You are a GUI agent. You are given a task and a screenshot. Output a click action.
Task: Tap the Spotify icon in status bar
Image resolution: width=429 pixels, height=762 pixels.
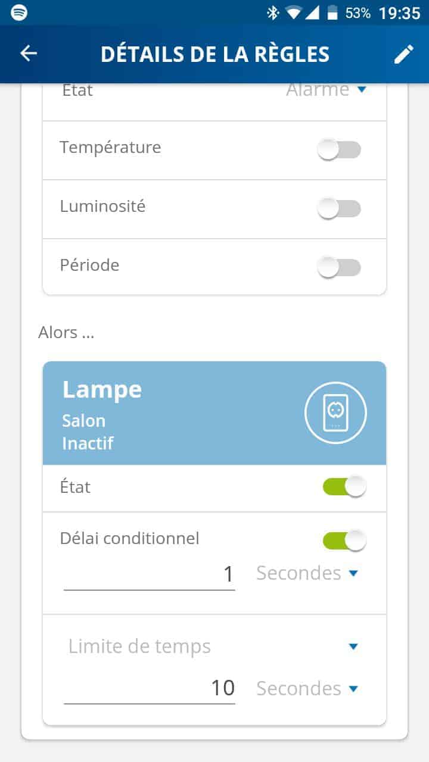[19, 13]
